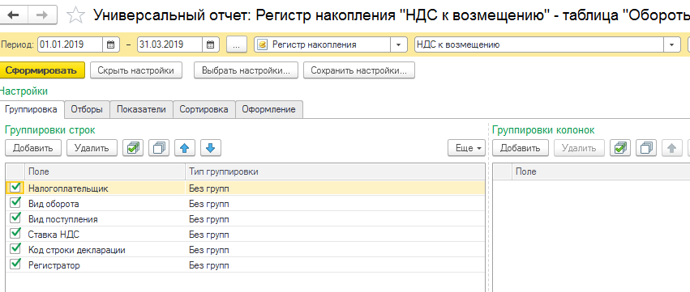Click the Тип группировки column header
This screenshot has width=690, height=292.
coord(336,171)
